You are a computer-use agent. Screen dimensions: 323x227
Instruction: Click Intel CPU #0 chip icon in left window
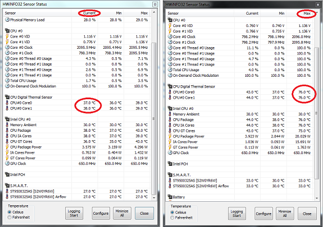(x=7, y=119)
